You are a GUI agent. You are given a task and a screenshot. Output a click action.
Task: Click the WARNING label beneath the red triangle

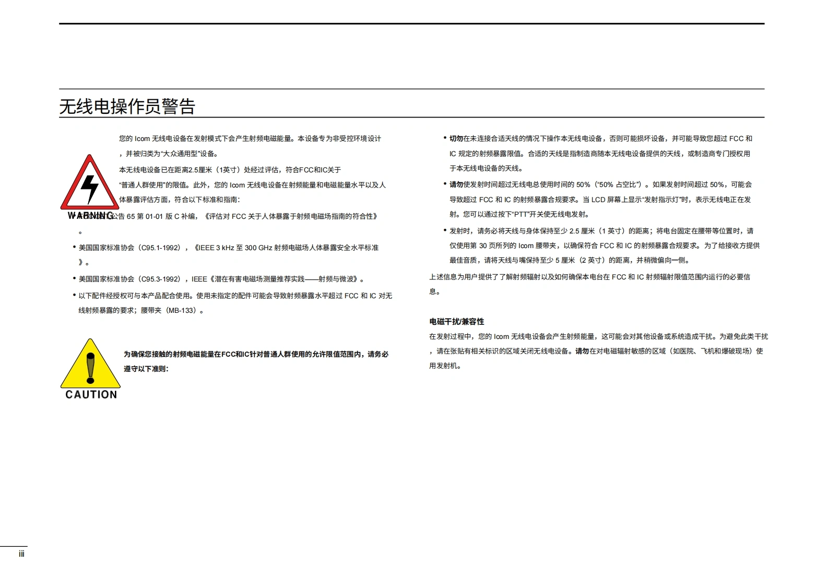[90, 216]
